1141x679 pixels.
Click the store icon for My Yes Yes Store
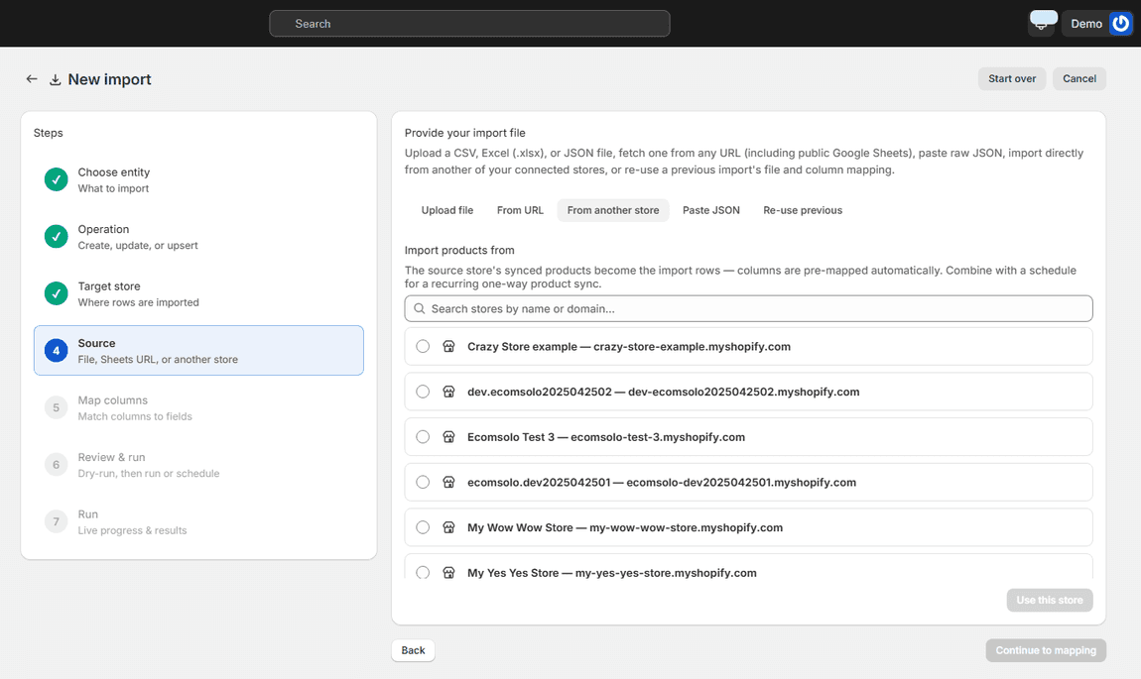pyautogui.click(x=449, y=572)
